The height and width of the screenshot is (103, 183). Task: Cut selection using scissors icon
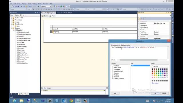[21, 7]
